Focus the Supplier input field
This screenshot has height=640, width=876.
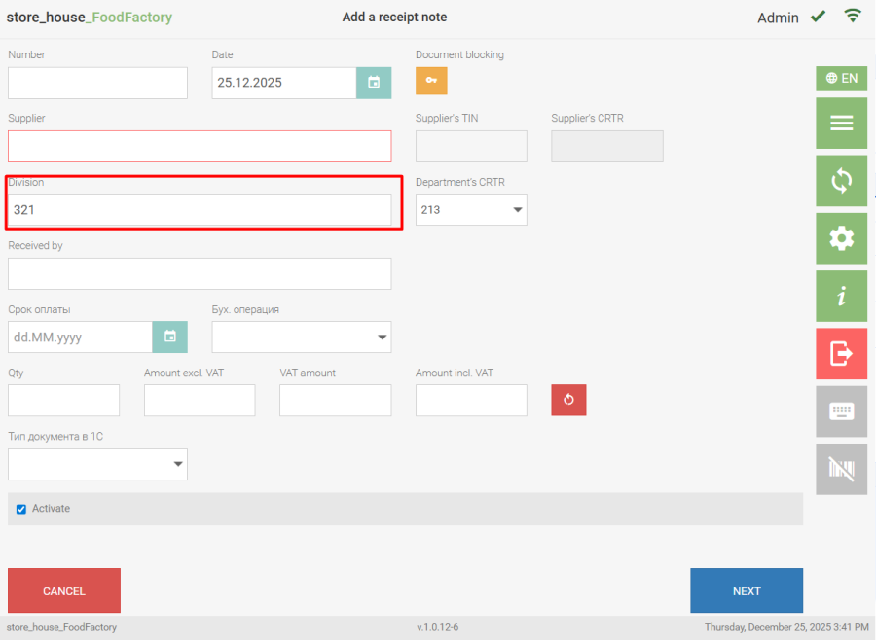200,146
